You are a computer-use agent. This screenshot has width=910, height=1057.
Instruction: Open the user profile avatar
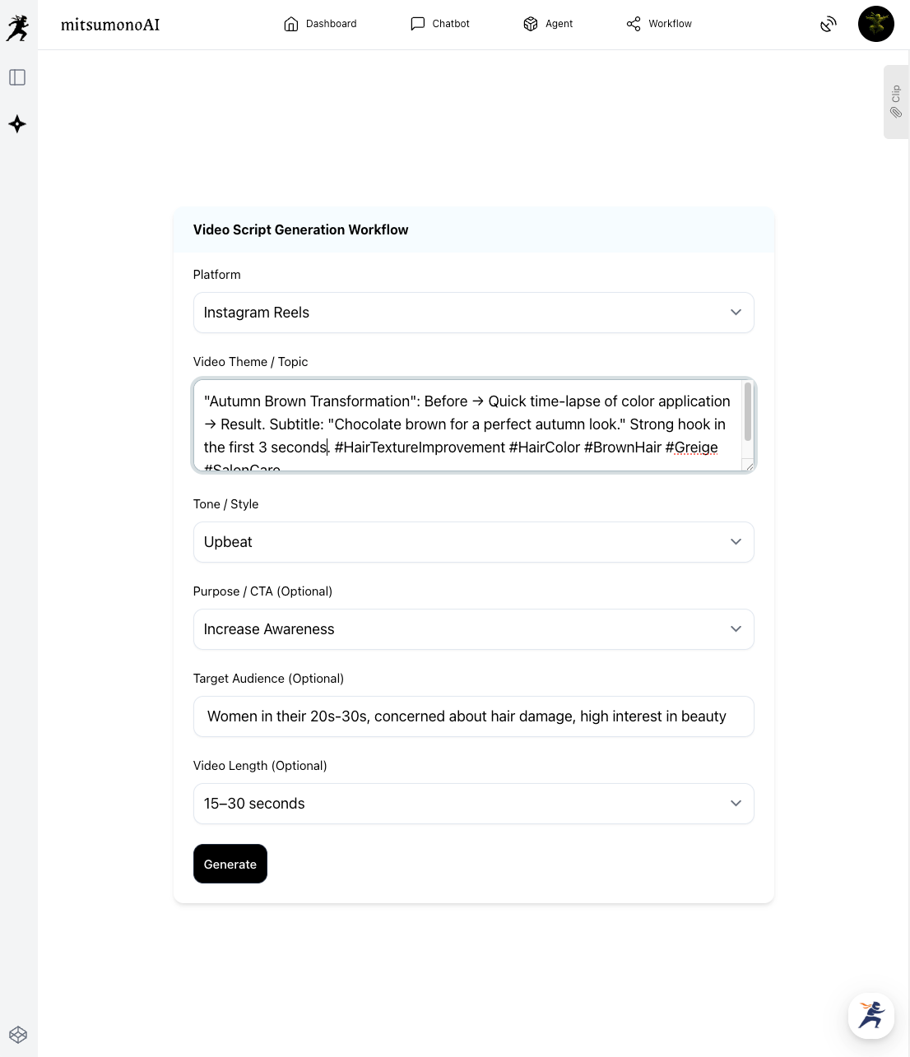coord(875,25)
